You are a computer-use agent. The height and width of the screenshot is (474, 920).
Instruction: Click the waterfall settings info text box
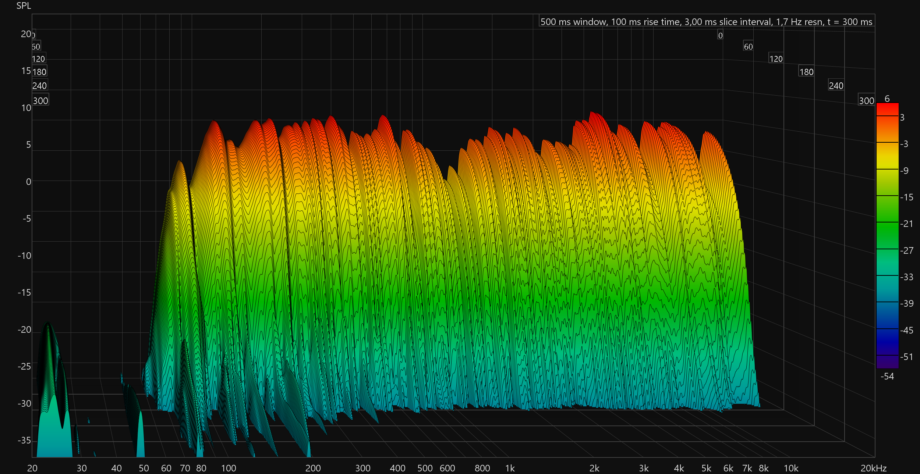pyautogui.click(x=706, y=22)
